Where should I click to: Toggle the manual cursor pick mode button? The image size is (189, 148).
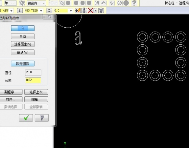point(23,28)
